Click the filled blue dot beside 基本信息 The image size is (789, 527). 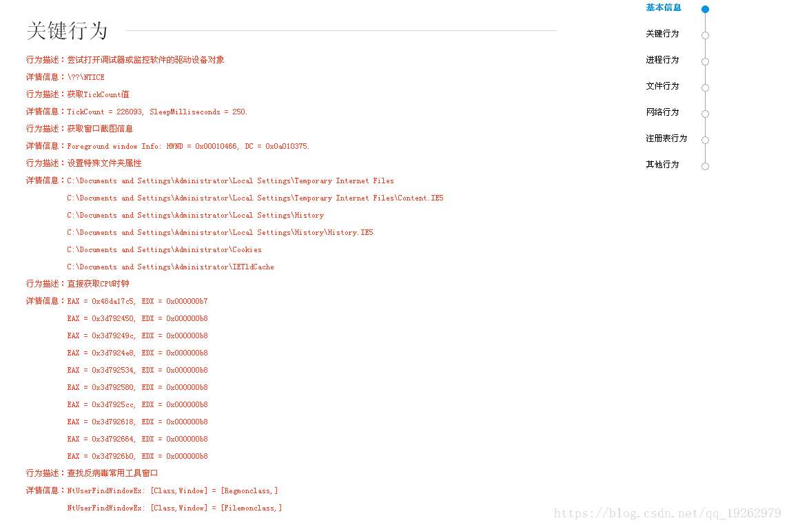point(706,9)
